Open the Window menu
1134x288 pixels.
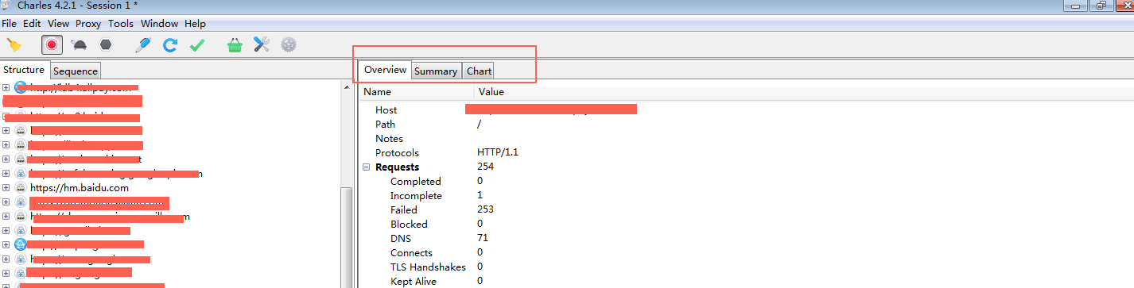coord(159,24)
